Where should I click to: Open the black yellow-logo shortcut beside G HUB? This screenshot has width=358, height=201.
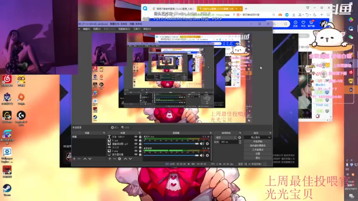point(7,117)
